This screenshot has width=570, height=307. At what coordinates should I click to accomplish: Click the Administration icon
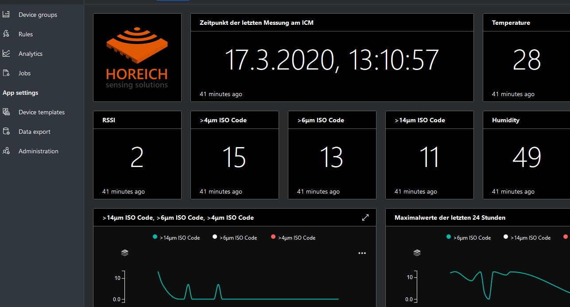click(x=6, y=151)
